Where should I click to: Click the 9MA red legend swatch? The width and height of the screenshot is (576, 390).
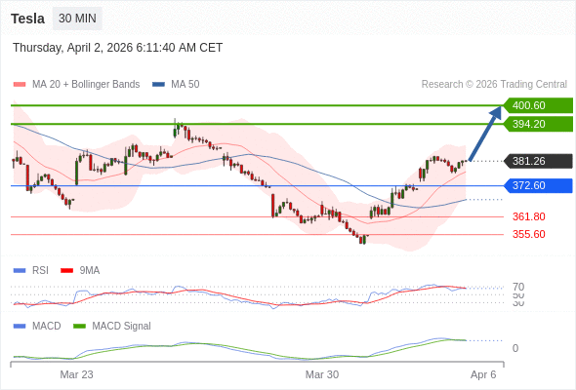tap(66, 271)
